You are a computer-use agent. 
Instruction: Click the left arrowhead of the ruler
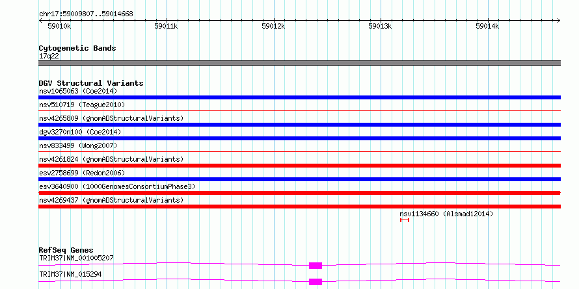pos(40,20)
